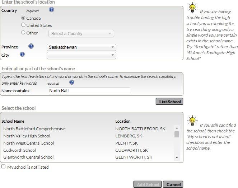Select the Other country radio button

[23, 32]
